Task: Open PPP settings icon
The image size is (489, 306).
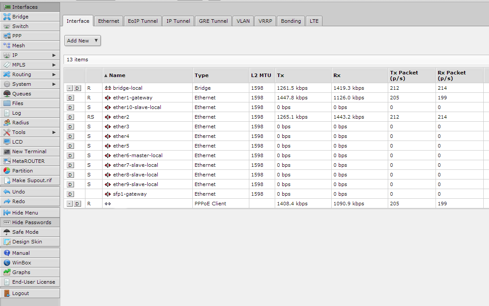Action: [x=7, y=36]
